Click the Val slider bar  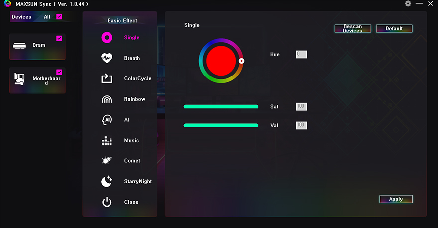221,125
